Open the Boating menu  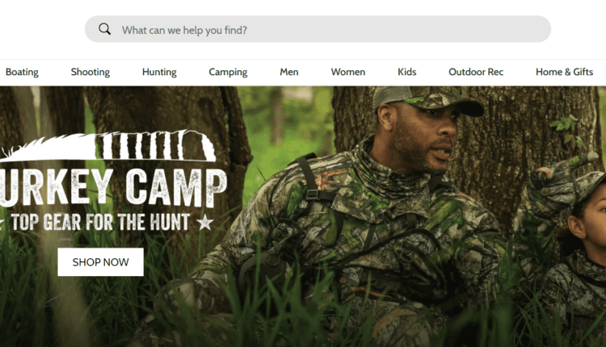coord(22,72)
